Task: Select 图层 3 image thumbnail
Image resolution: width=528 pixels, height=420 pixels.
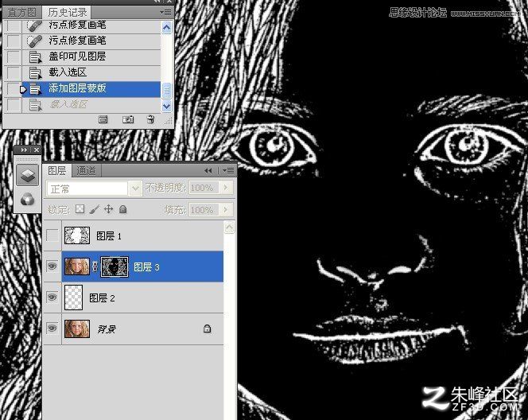Action: (77, 266)
